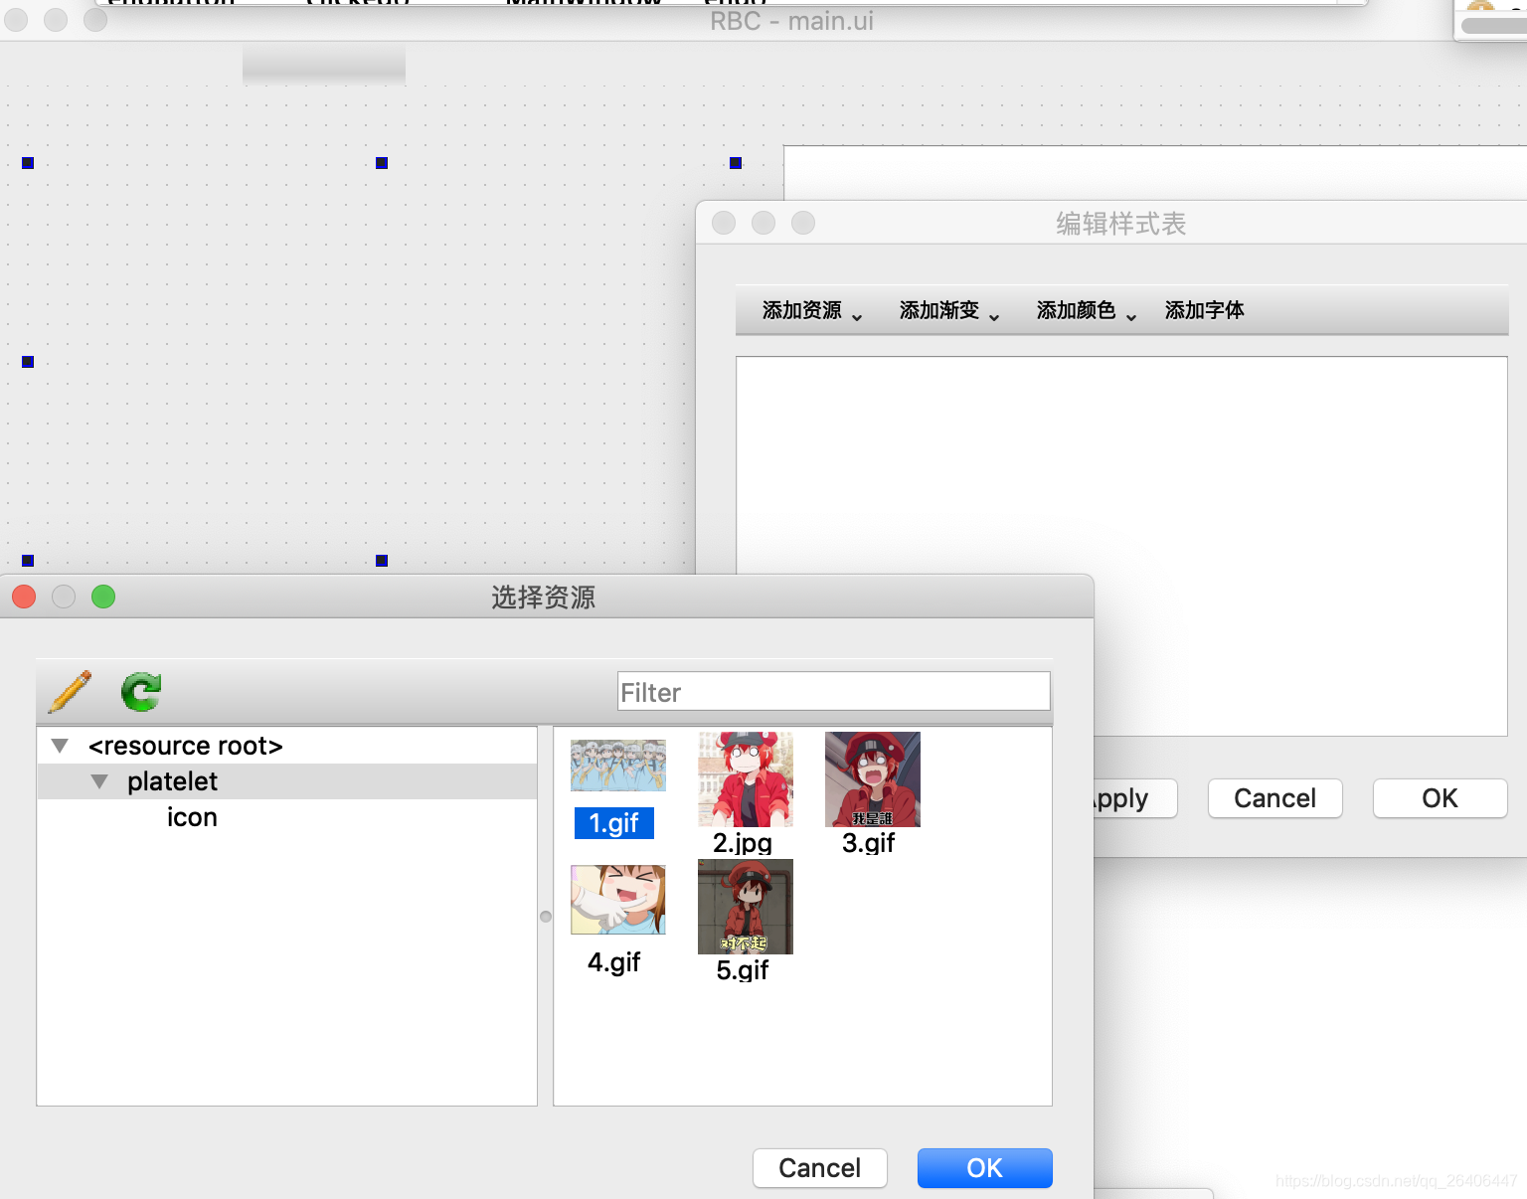Screen dimensions: 1527x1199
Task: Collapse the platelet tree node
Action: (99, 781)
